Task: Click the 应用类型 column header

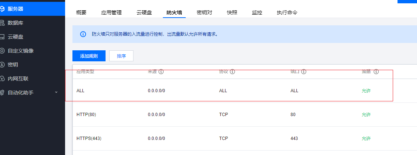Action: click(x=85, y=72)
